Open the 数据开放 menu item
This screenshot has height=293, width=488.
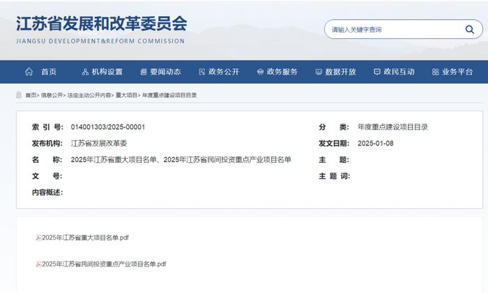pyautogui.click(x=341, y=72)
